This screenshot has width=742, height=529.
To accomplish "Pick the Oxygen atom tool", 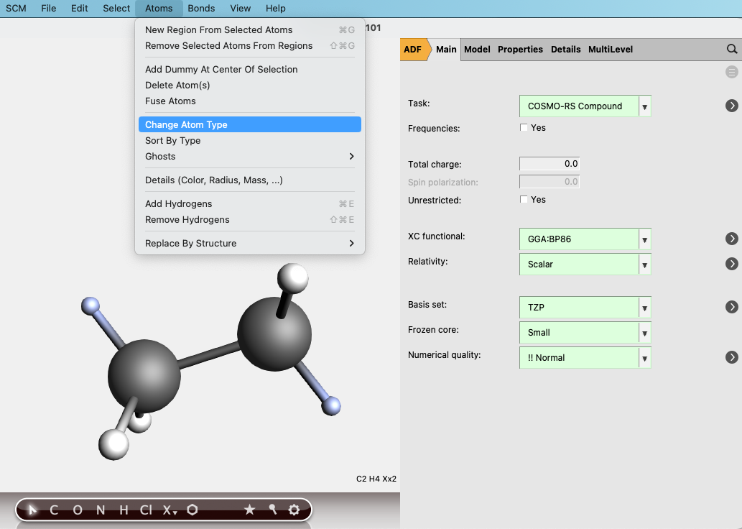I will tap(78, 510).
